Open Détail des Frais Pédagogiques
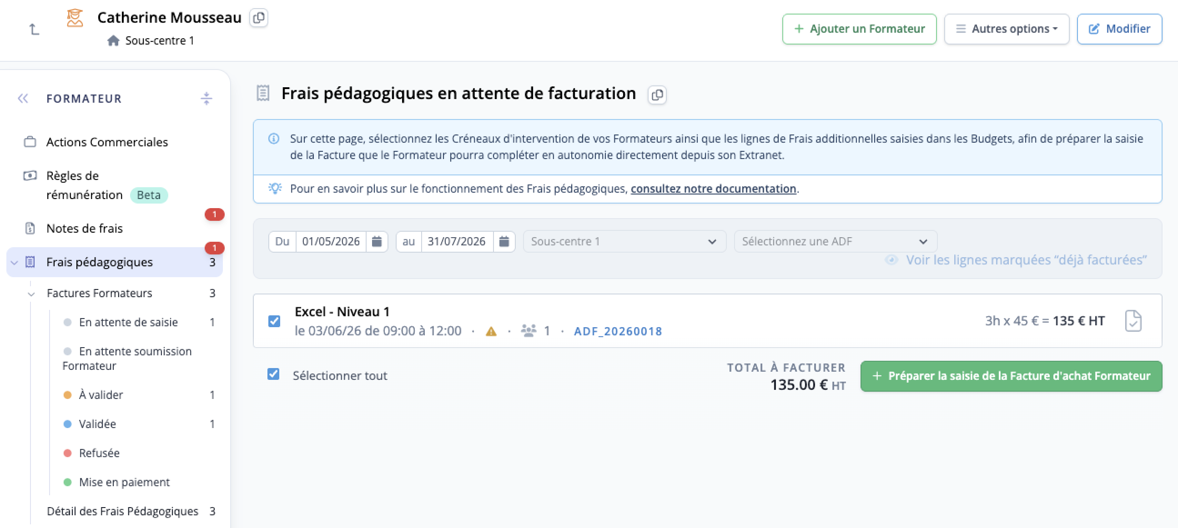The height and width of the screenshot is (528, 1178). tap(122, 511)
